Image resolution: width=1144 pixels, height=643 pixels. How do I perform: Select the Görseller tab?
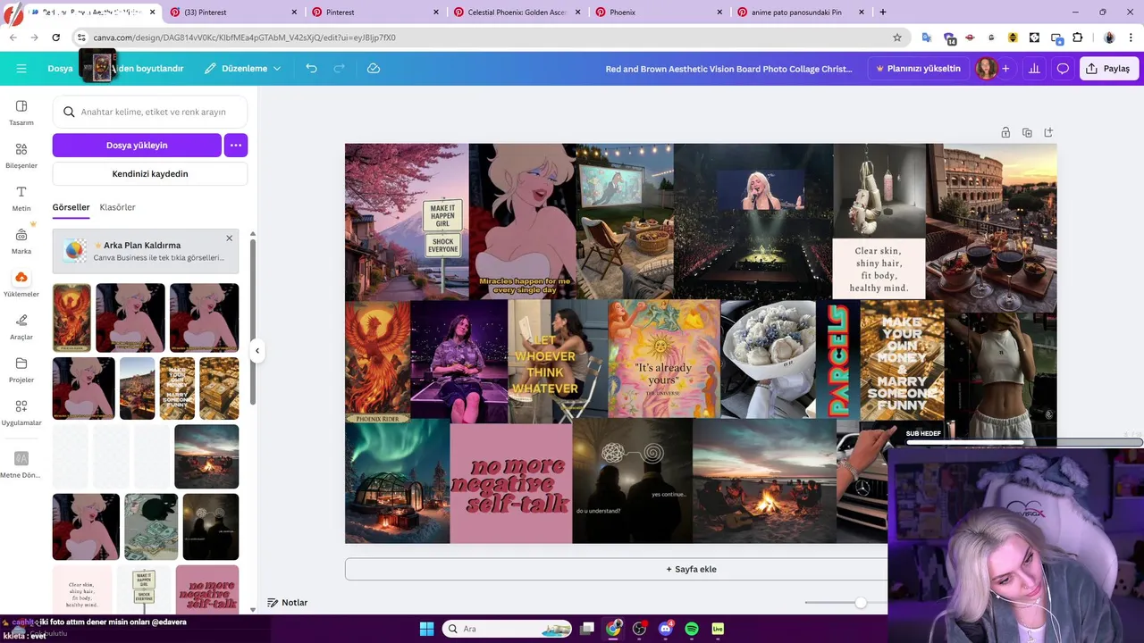coord(71,207)
